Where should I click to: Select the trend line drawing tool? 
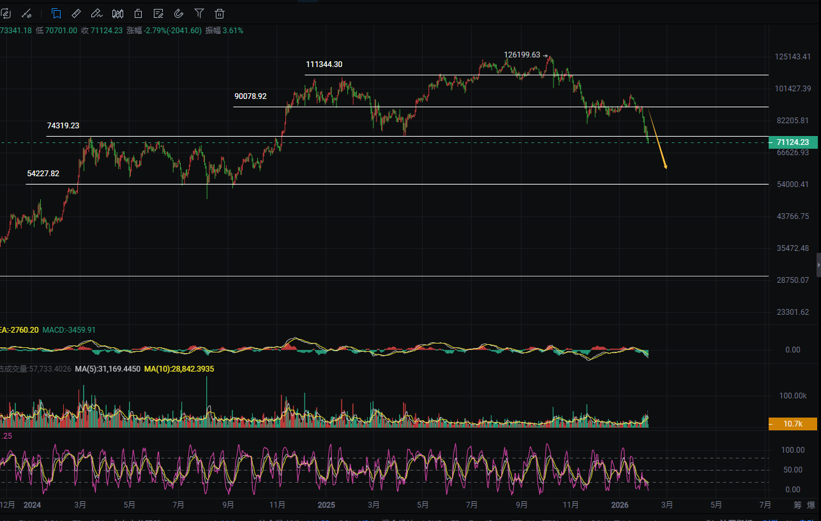(27, 13)
